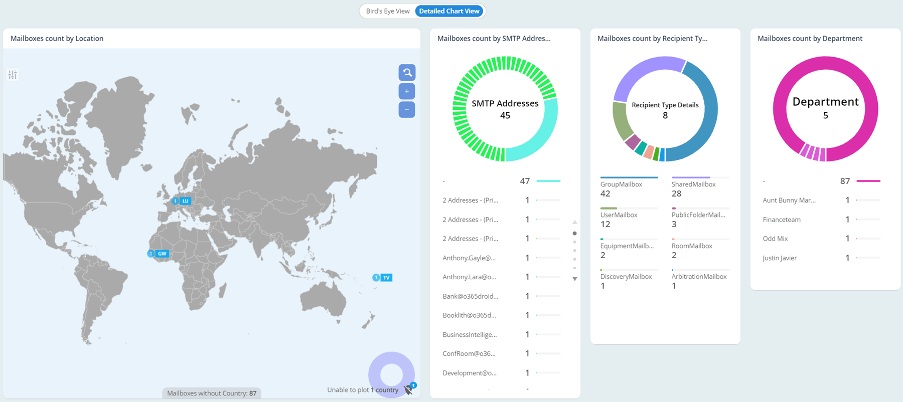Click the Bank@o365droid... SMTP row
This screenshot has width=903, height=402.
coord(502,296)
